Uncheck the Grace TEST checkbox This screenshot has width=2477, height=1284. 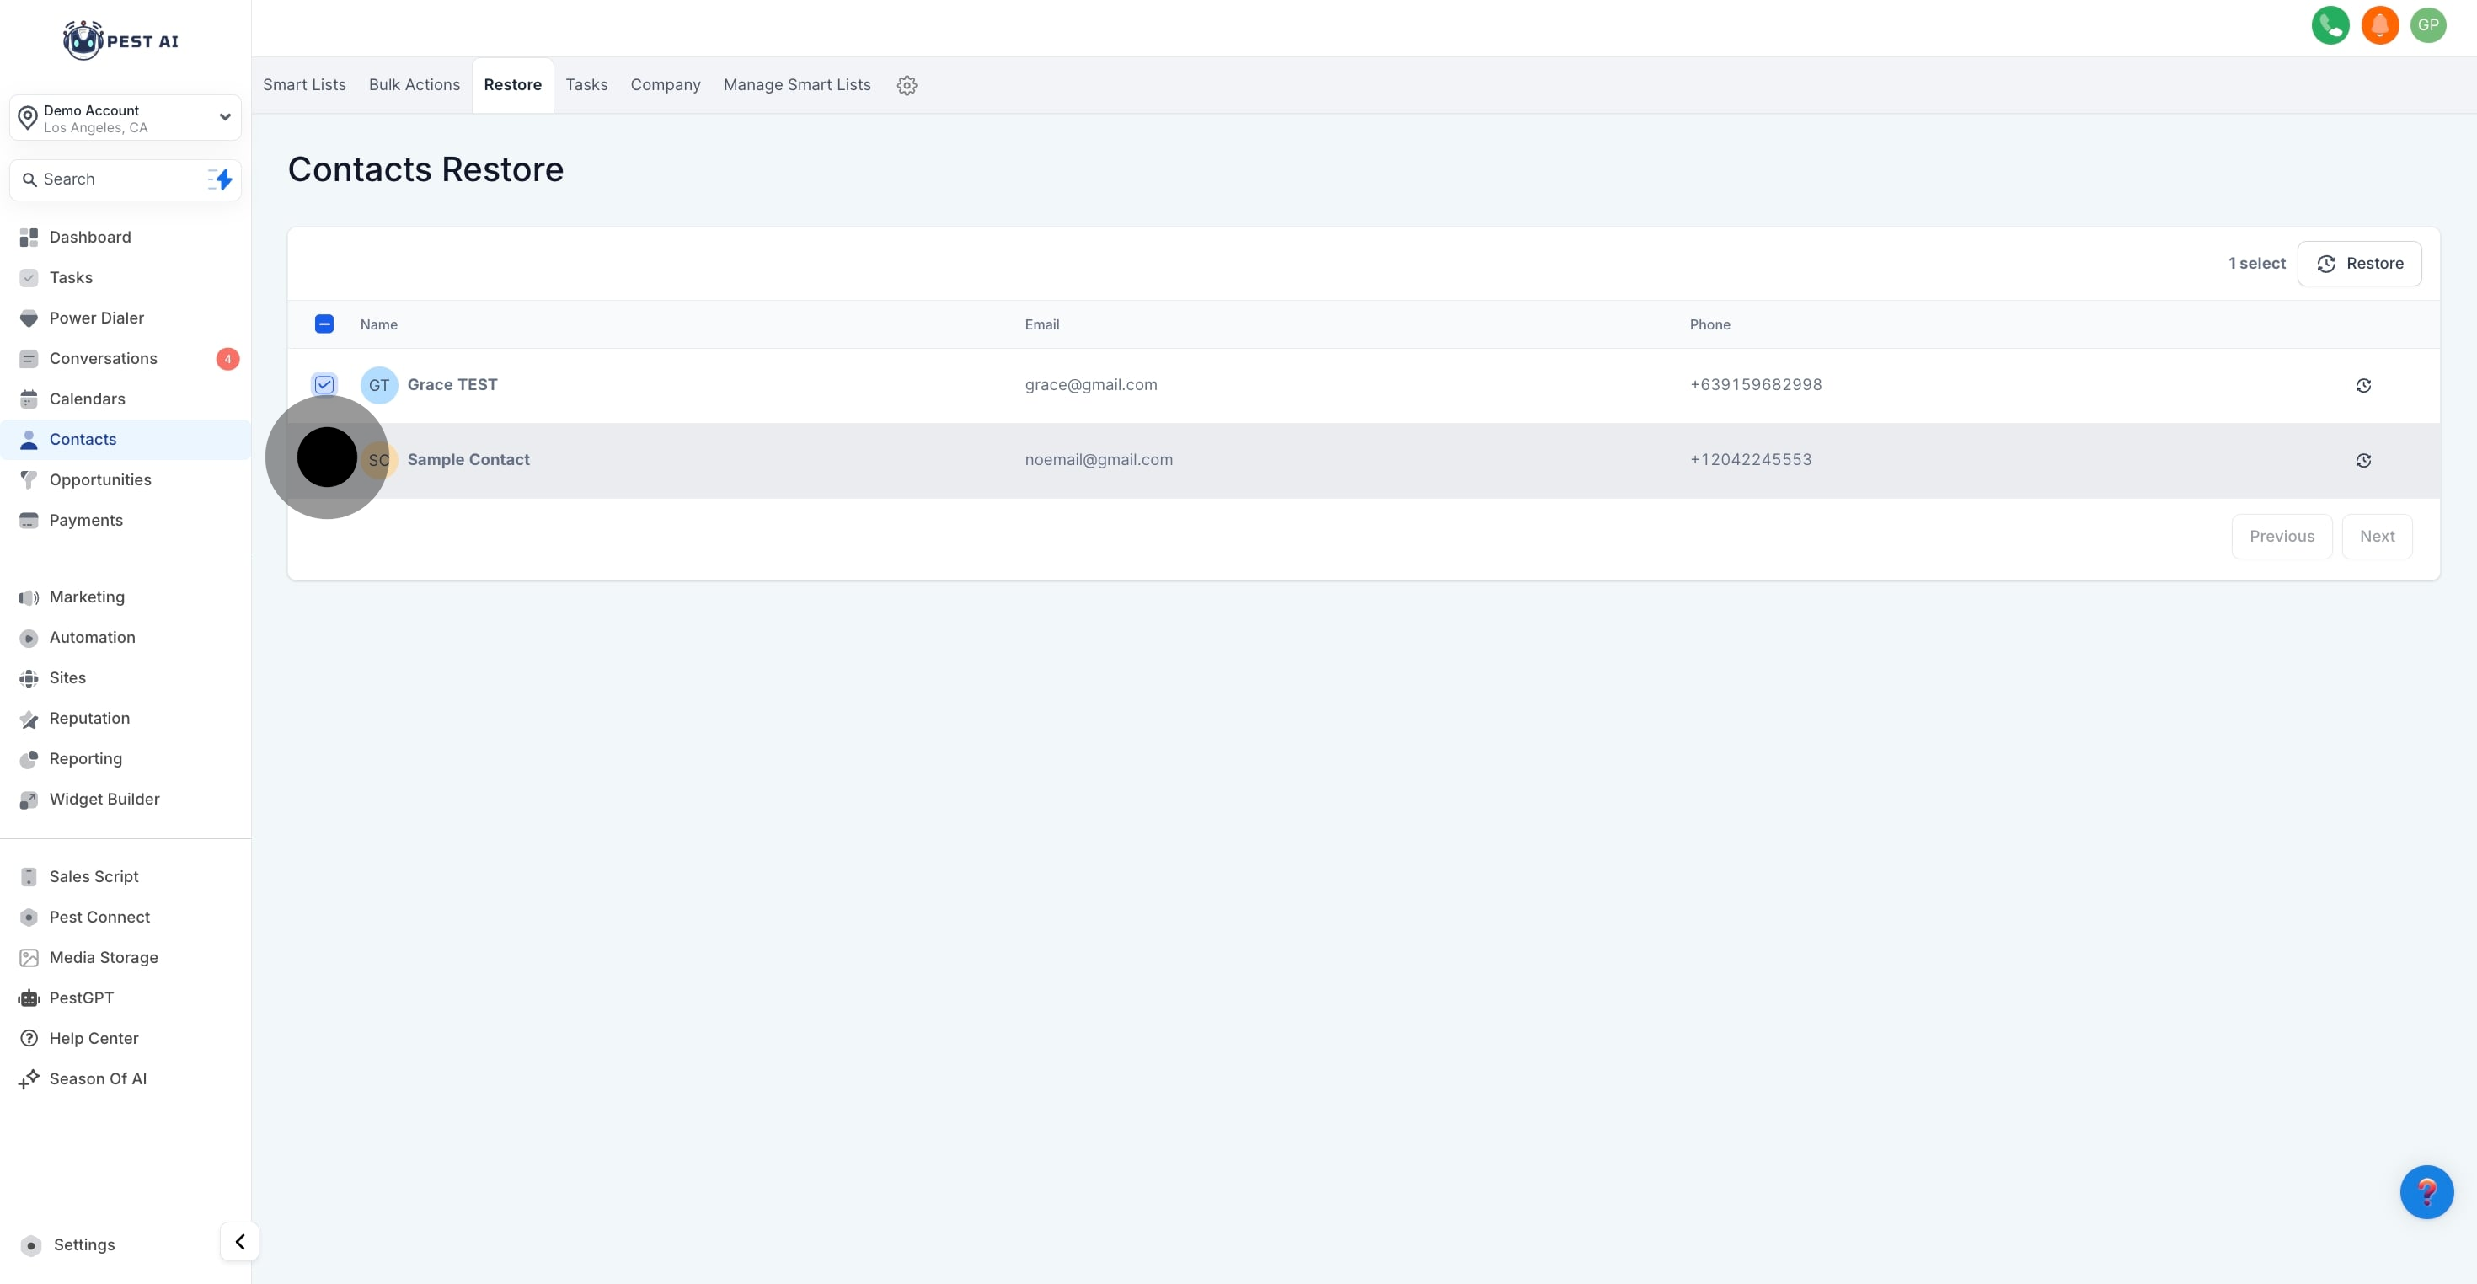tap(324, 385)
